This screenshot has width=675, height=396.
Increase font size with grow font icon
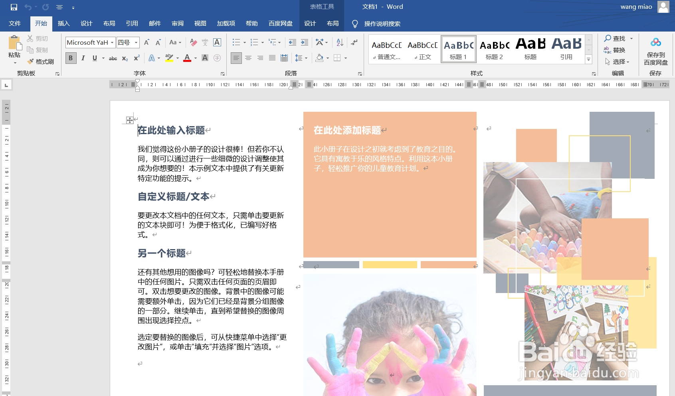pos(146,42)
